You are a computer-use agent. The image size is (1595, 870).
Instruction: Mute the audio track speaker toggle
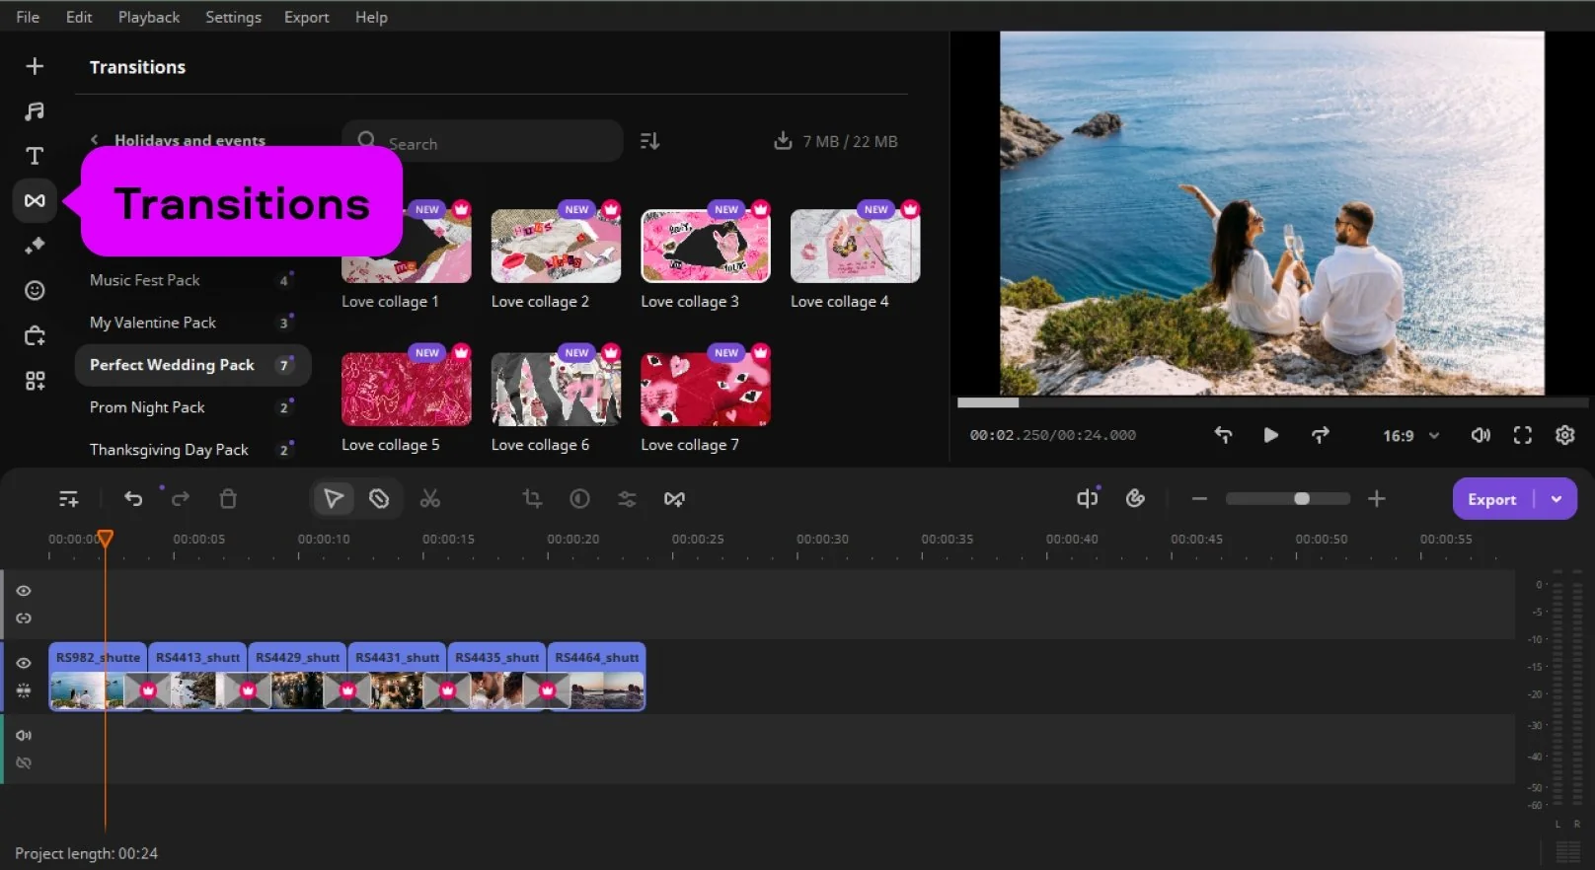click(x=24, y=735)
